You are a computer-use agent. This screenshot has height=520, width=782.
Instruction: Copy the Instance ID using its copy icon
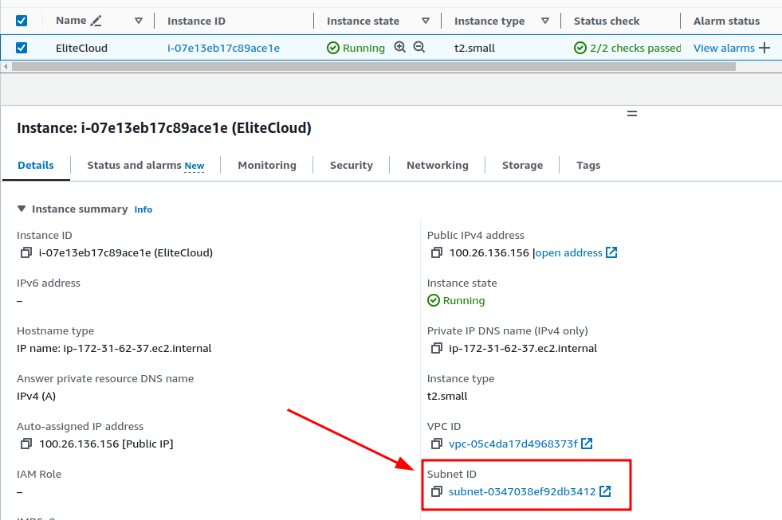(24, 252)
